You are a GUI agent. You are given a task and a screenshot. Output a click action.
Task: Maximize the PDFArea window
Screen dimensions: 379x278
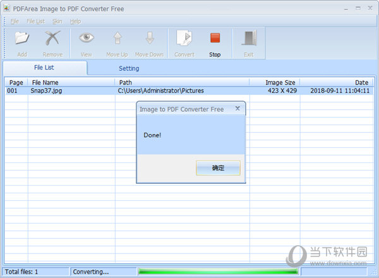(358, 8)
